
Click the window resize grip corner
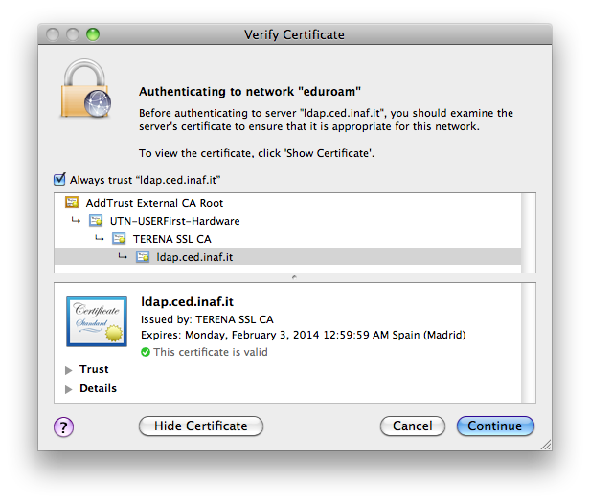pos(546,445)
